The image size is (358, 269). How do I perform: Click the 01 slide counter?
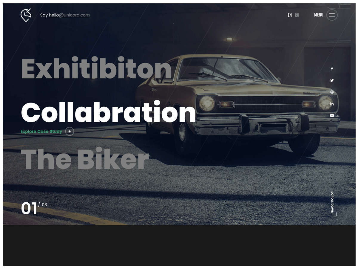tap(29, 208)
